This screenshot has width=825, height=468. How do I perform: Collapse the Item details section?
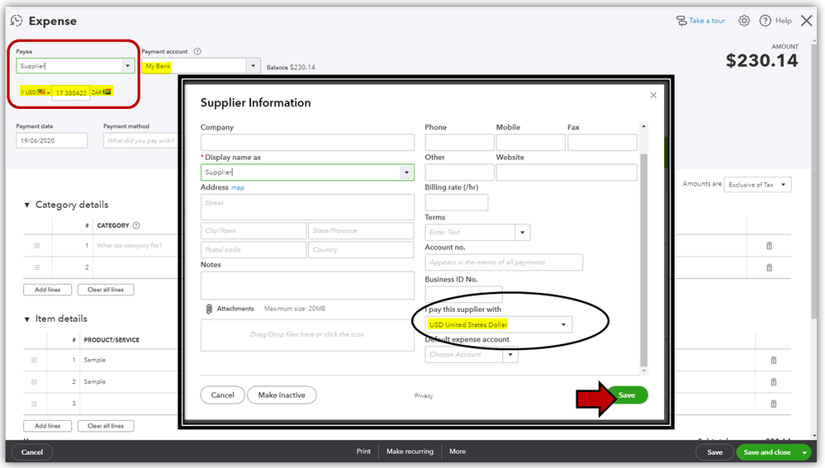point(26,319)
